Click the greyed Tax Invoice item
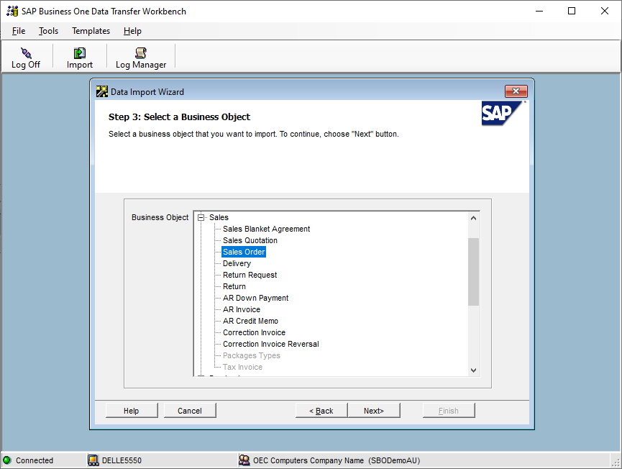Screen dimensions: 622x469 tap(242, 367)
